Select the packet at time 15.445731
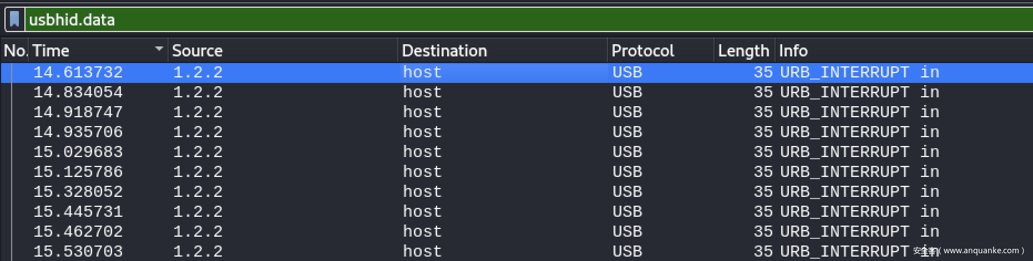 point(78,212)
